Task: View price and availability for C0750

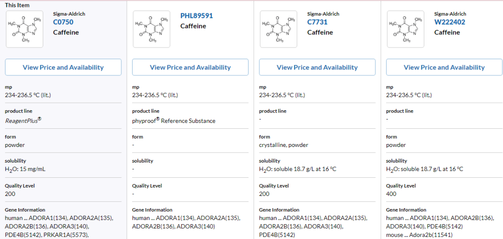Action: [x=63, y=67]
